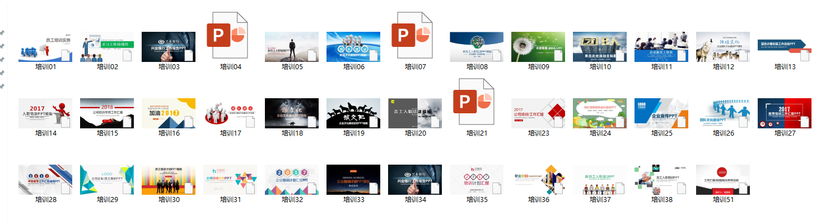The width and height of the screenshot is (821, 221).
Task: Click the file name 培训28
Action: pyautogui.click(x=45, y=200)
